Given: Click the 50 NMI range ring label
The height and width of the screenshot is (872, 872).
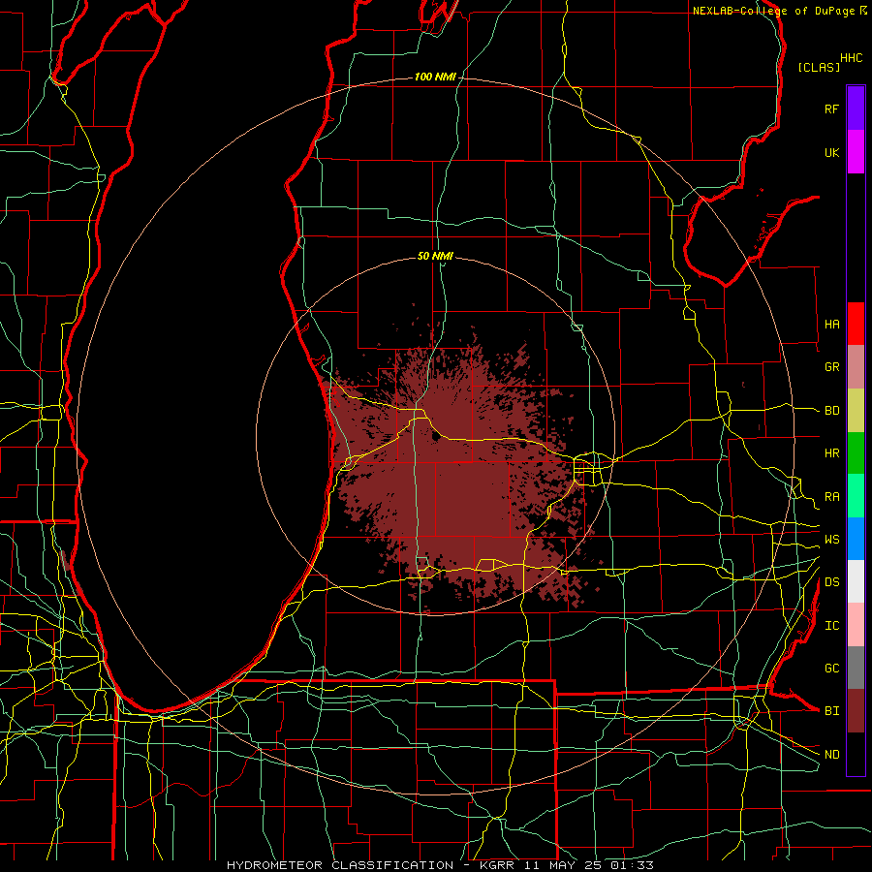Looking at the screenshot, I should [435, 256].
